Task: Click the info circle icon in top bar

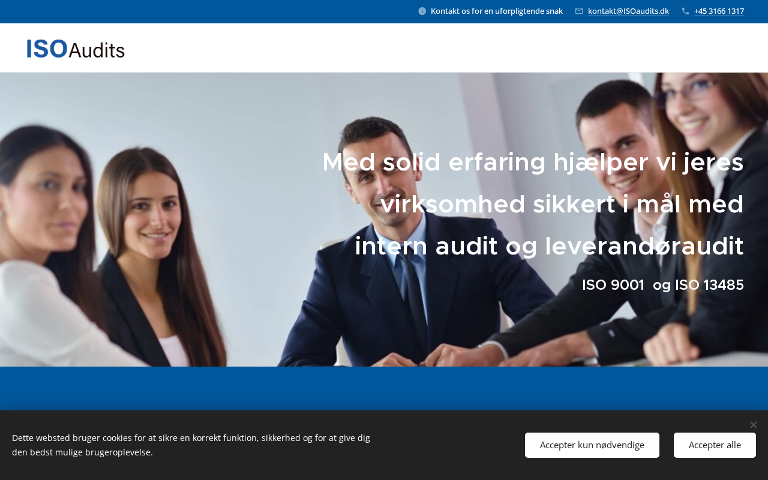Action: 422,11
